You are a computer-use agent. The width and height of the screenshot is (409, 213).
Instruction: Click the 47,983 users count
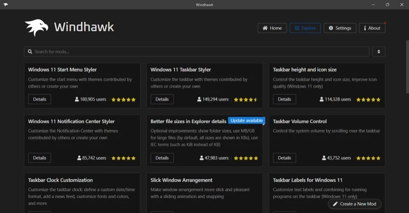216,158
